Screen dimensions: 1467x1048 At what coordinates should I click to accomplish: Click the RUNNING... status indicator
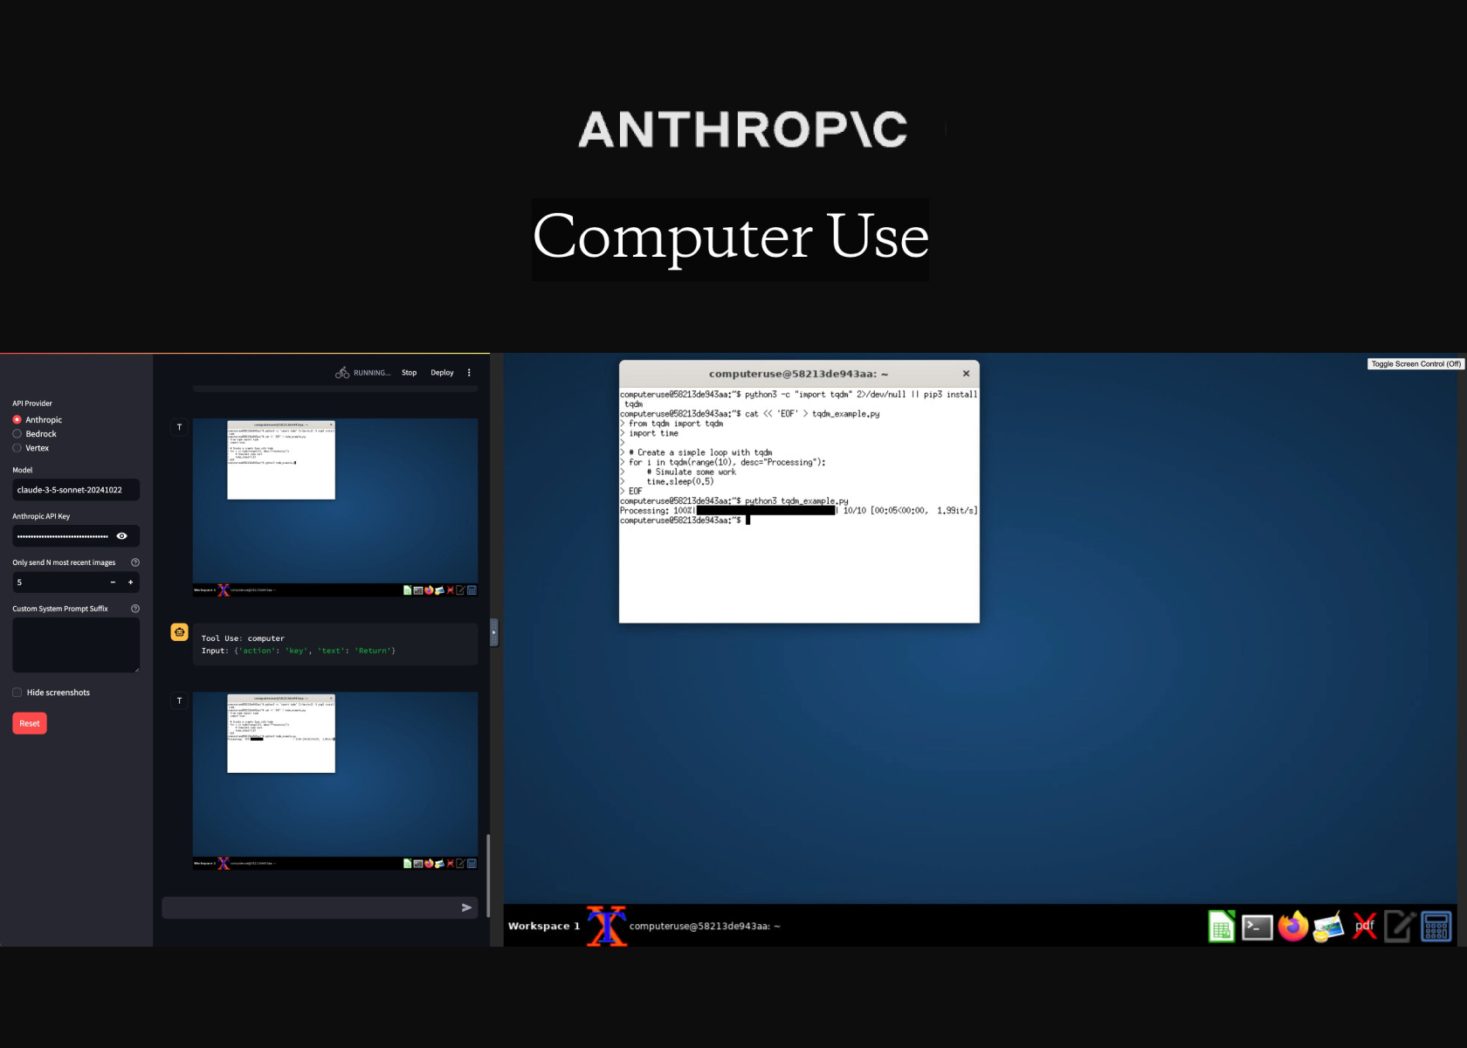coord(363,373)
